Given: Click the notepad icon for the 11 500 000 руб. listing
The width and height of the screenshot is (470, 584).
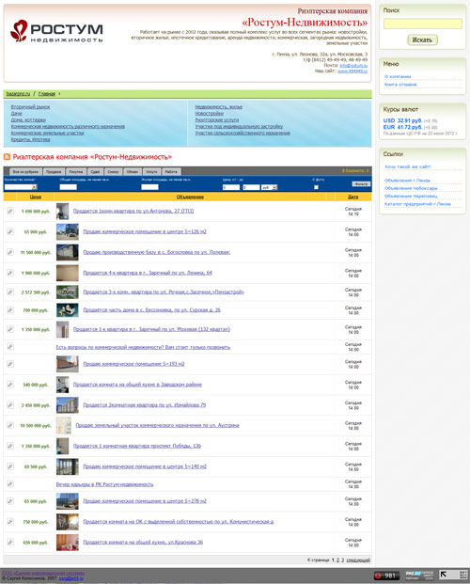Looking at the screenshot, I should point(10,252).
